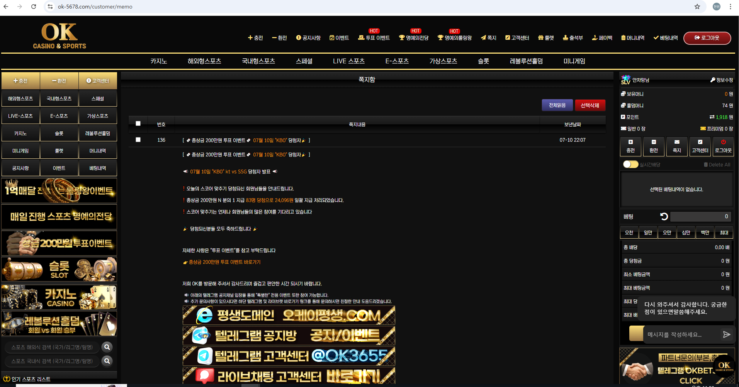
Task: Click gold 충전 button in left sidebar
Action: pyautogui.click(x=20, y=81)
